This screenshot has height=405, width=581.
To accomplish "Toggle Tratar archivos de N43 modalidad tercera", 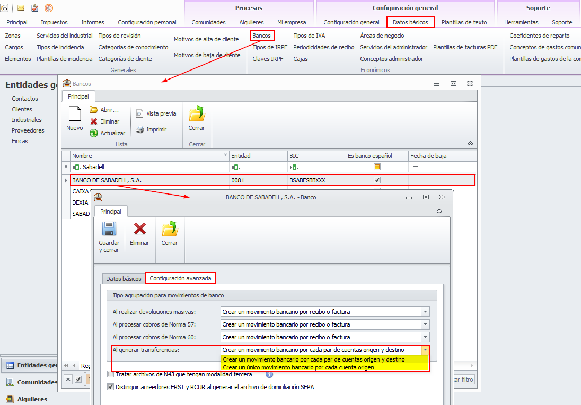I will point(110,374).
